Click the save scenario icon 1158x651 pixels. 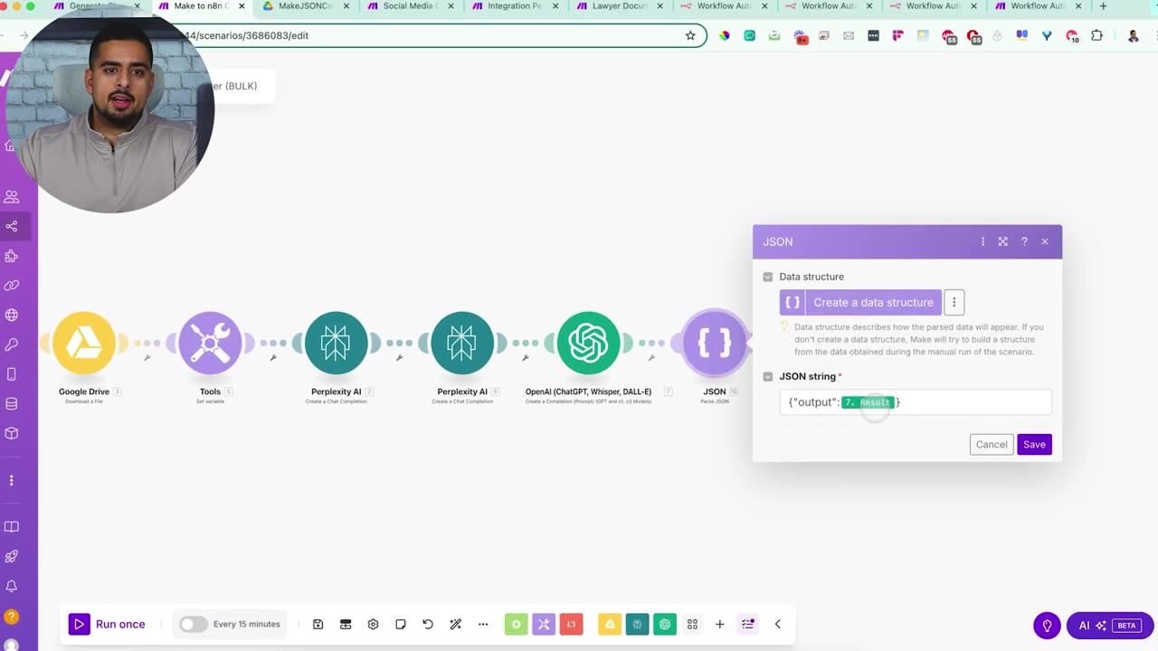click(318, 624)
